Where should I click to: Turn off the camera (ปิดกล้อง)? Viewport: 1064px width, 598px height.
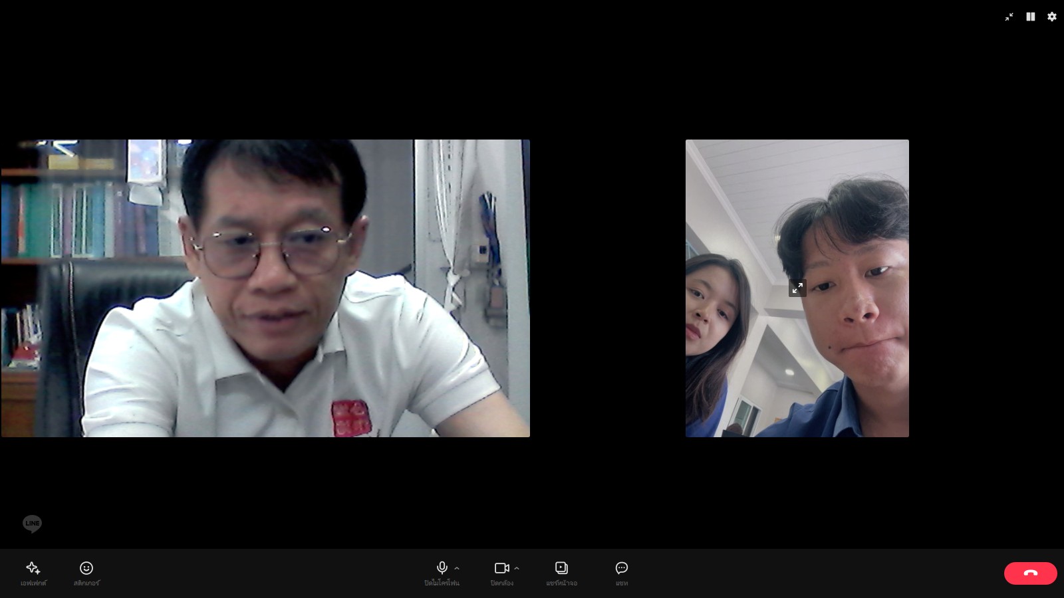click(x=501, y=573)
